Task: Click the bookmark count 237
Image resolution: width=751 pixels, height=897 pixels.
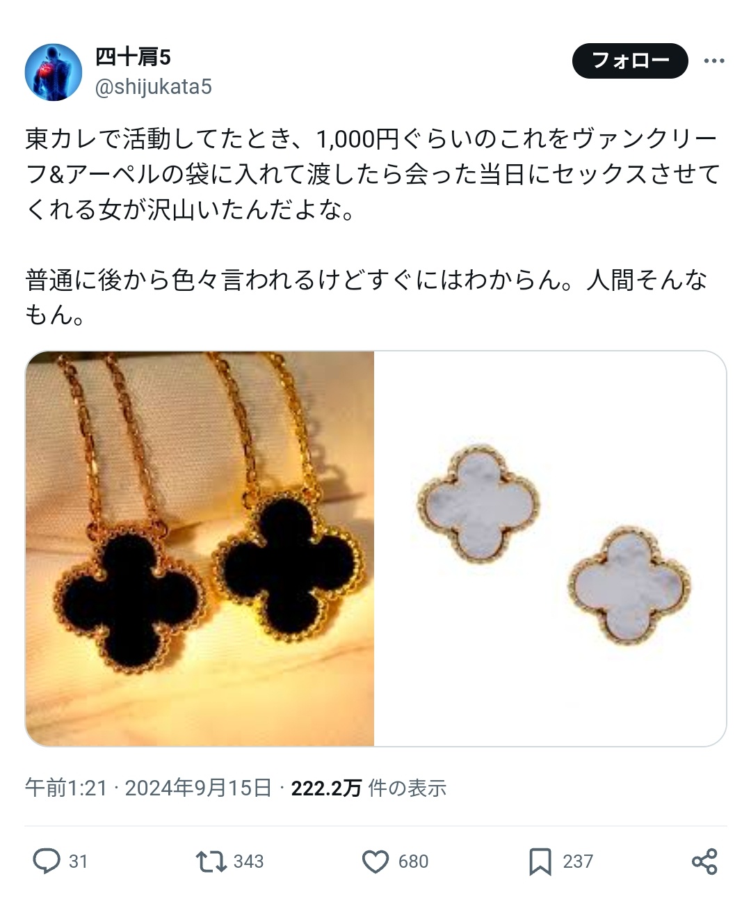Action: (x=578, y=862)
